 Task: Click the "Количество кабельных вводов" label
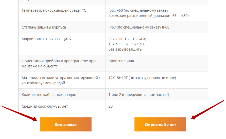point(49,95)
